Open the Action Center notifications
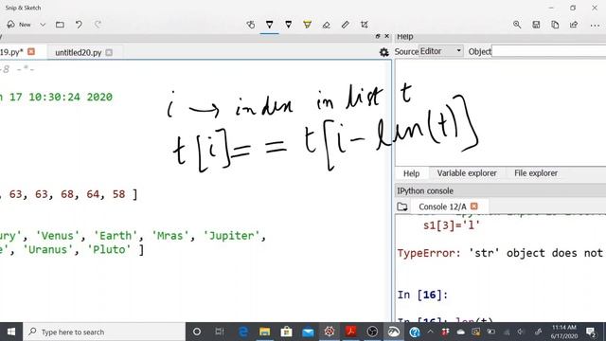606x341 pixels. click(591, 332)
